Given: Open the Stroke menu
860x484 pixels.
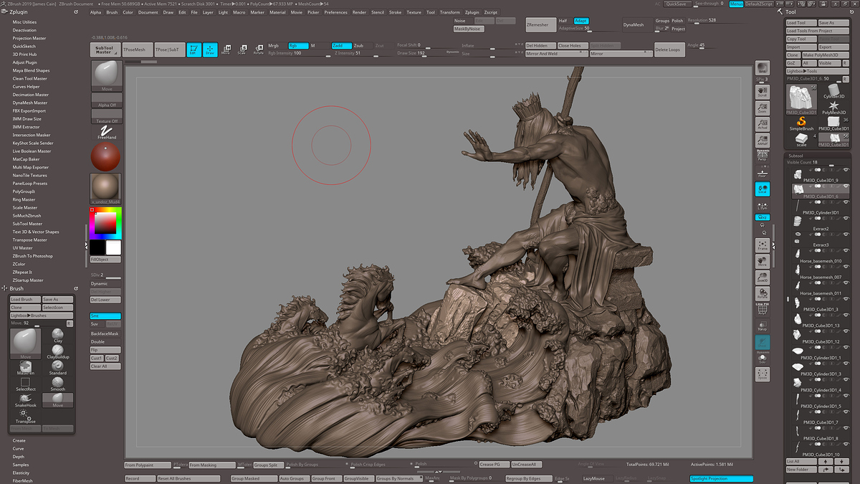Looking at the screenshot, I should [x=396, y=12].
